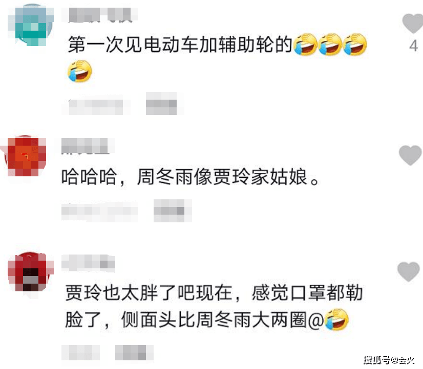
Task: Tap the blurred reply button under the third comment
Action: (134, 353)
